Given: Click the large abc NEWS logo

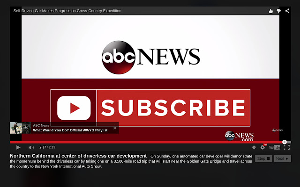Looking at the screenshot, I should (x=151, y=57).
